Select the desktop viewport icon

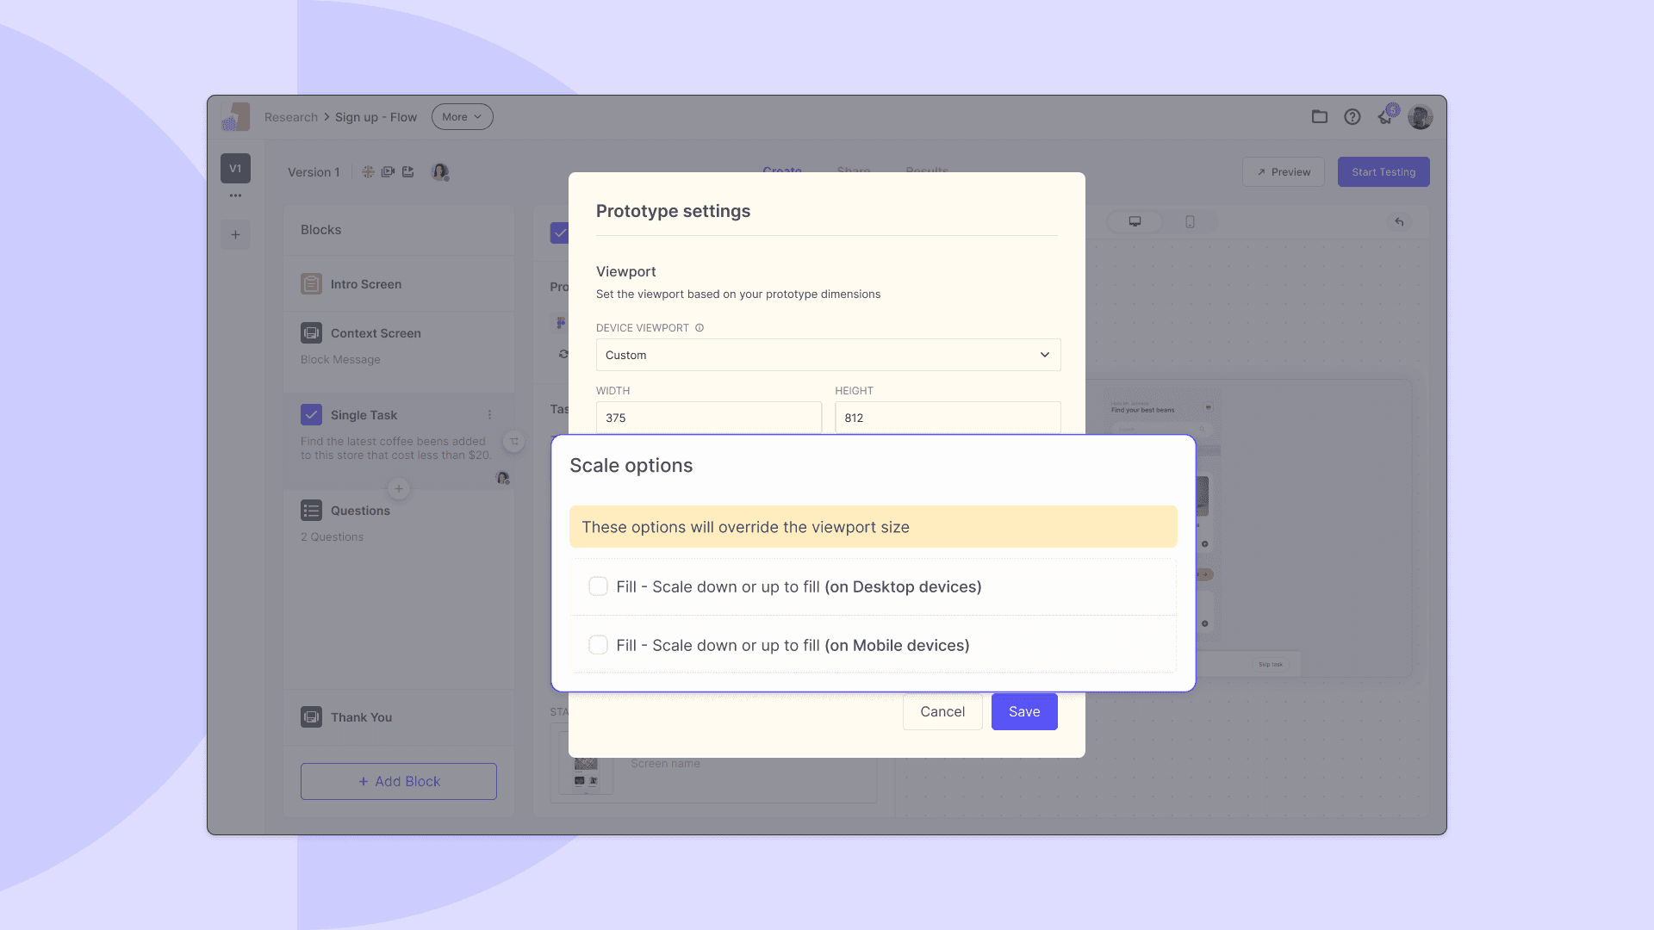[x=1134, y=221]
